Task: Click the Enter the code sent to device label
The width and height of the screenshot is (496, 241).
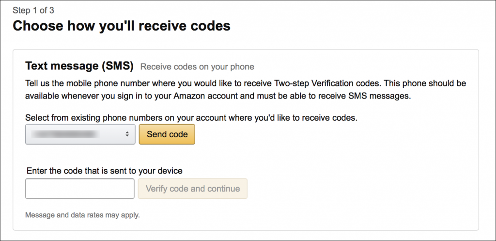Action: [105, 171]
